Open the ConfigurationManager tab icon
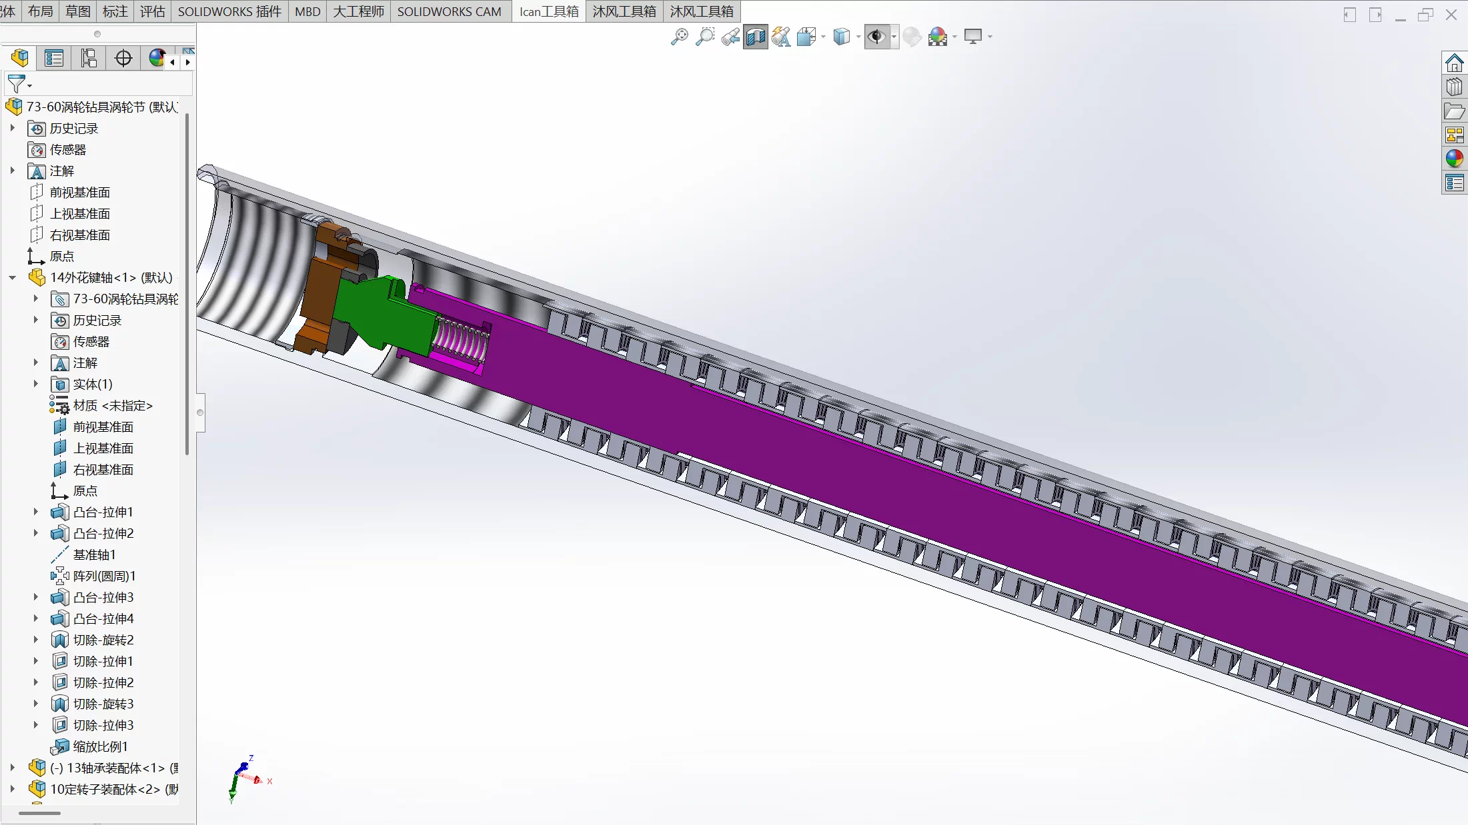This screenshot has width=1468, height=825. pos(89,59)
